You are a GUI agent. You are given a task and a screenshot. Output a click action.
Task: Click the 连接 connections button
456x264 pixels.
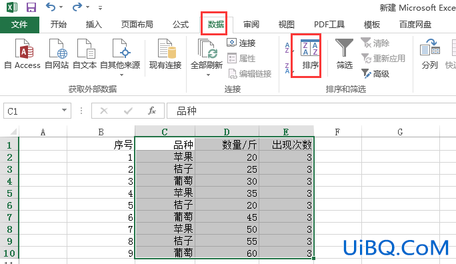241,43
